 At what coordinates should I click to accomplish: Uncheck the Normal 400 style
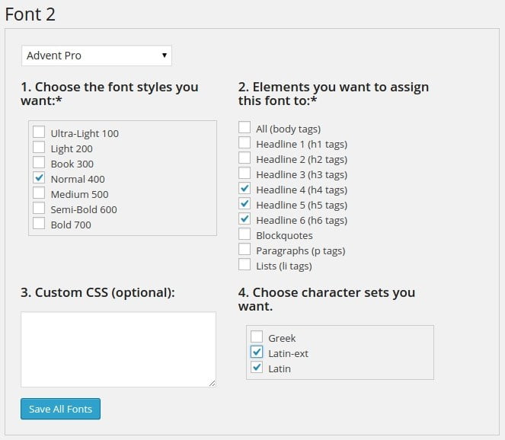tap(39, 177)
